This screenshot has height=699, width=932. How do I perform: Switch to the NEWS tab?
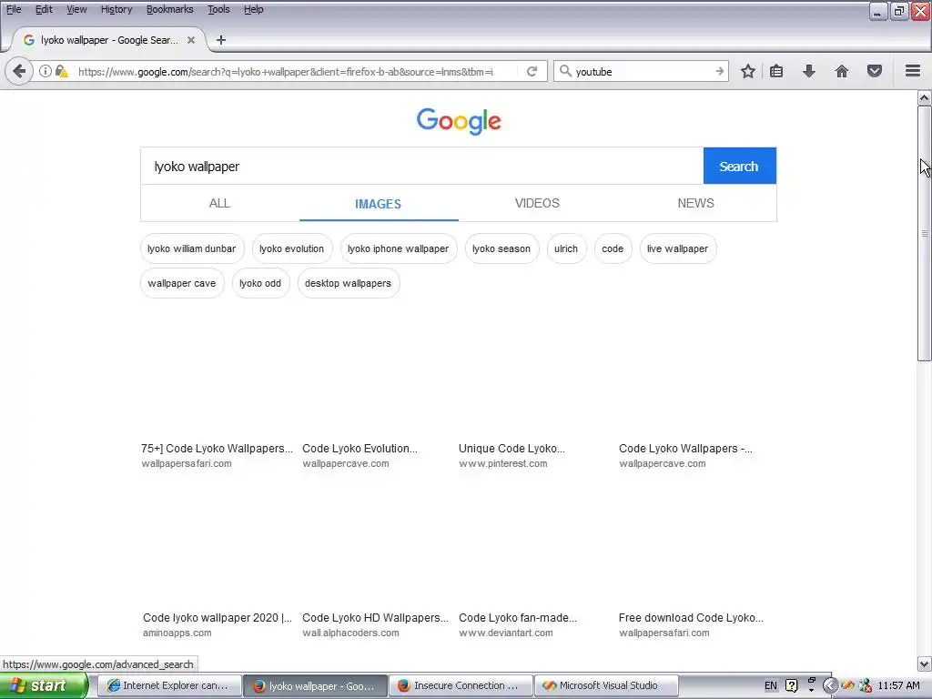coord(696,203)
